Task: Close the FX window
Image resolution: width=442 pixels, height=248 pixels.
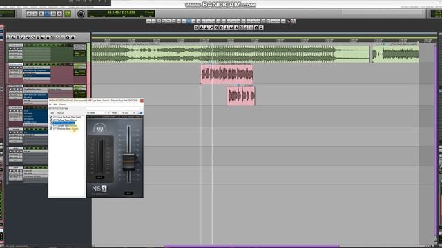Action: click(x=142, y=101)
